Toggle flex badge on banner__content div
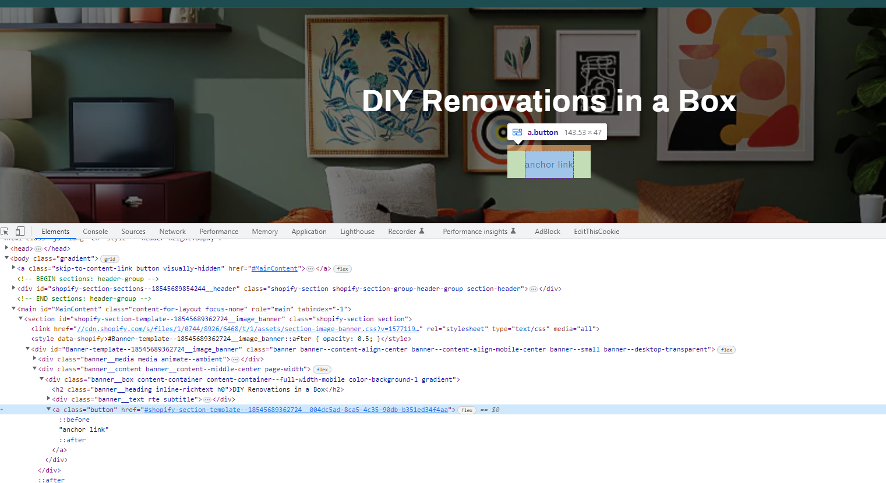Screen dimensions: 886x483 click(322, 370)
